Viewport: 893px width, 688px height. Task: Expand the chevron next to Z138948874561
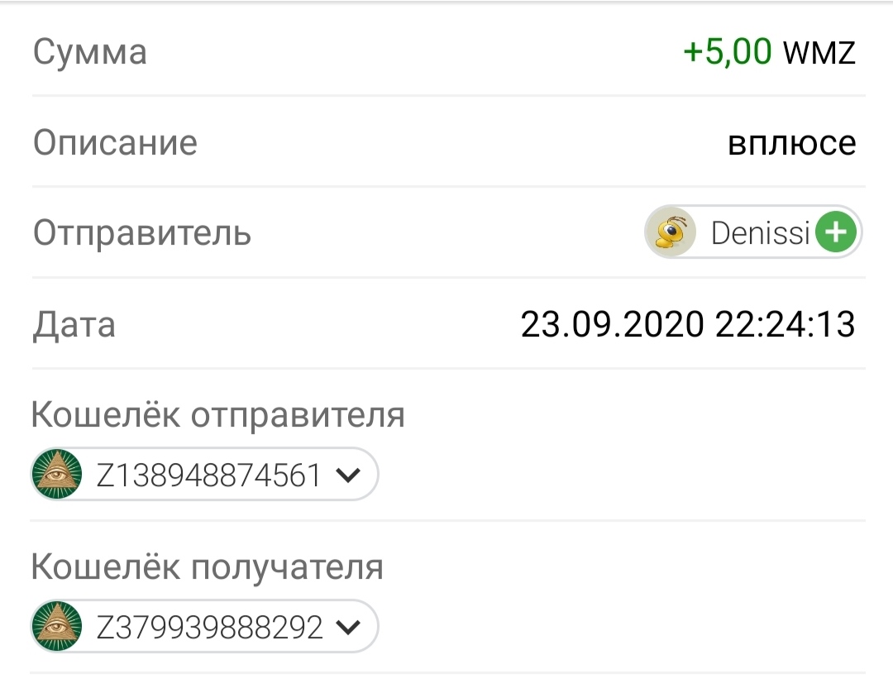coord(348,475)
